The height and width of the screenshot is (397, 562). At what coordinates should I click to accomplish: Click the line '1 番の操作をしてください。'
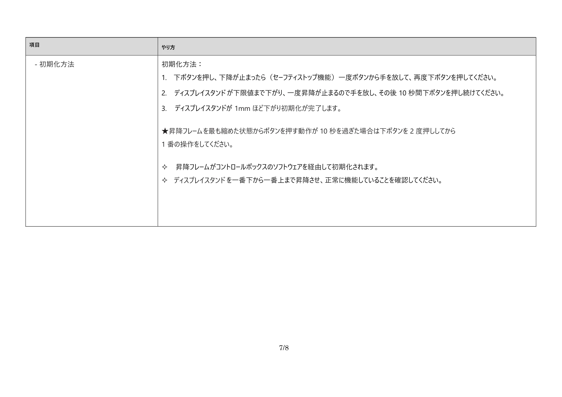pos(197,144)
